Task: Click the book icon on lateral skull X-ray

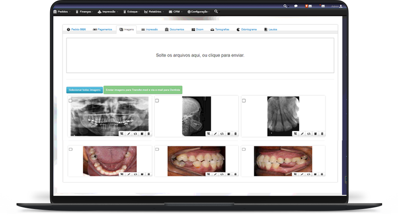Action: (x=229, y=134)
